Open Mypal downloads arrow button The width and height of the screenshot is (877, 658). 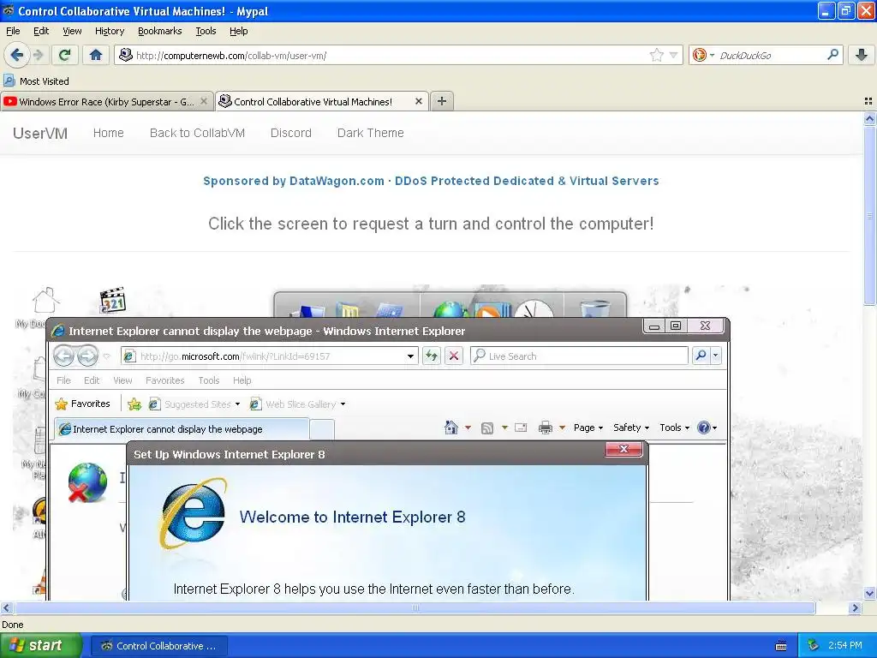pos(862,55)
